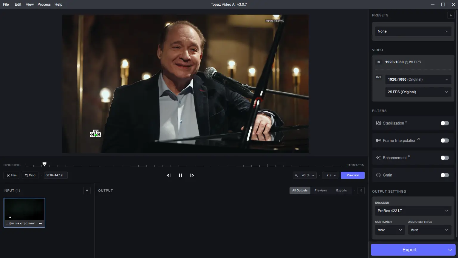The image size is (458, 258).
Task: Enable the Stabilization filter
Action: pyautogui.click(x=445, y=123)
